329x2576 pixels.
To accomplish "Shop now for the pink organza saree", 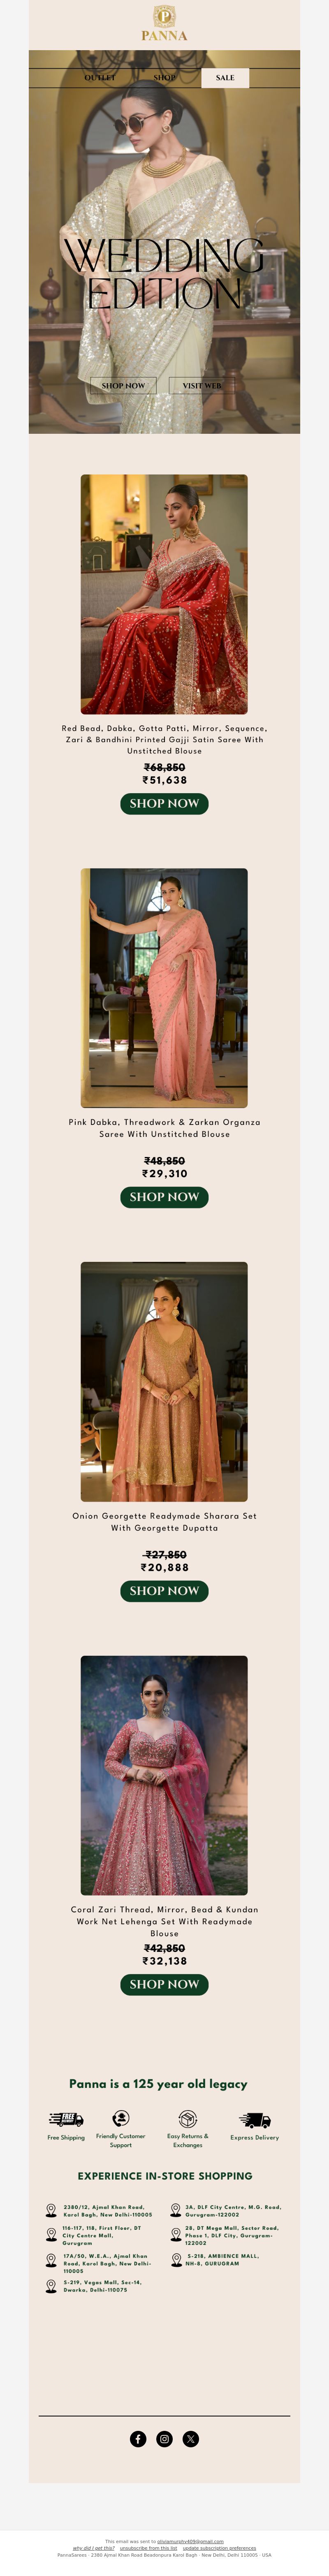I will click(164, 1196).
